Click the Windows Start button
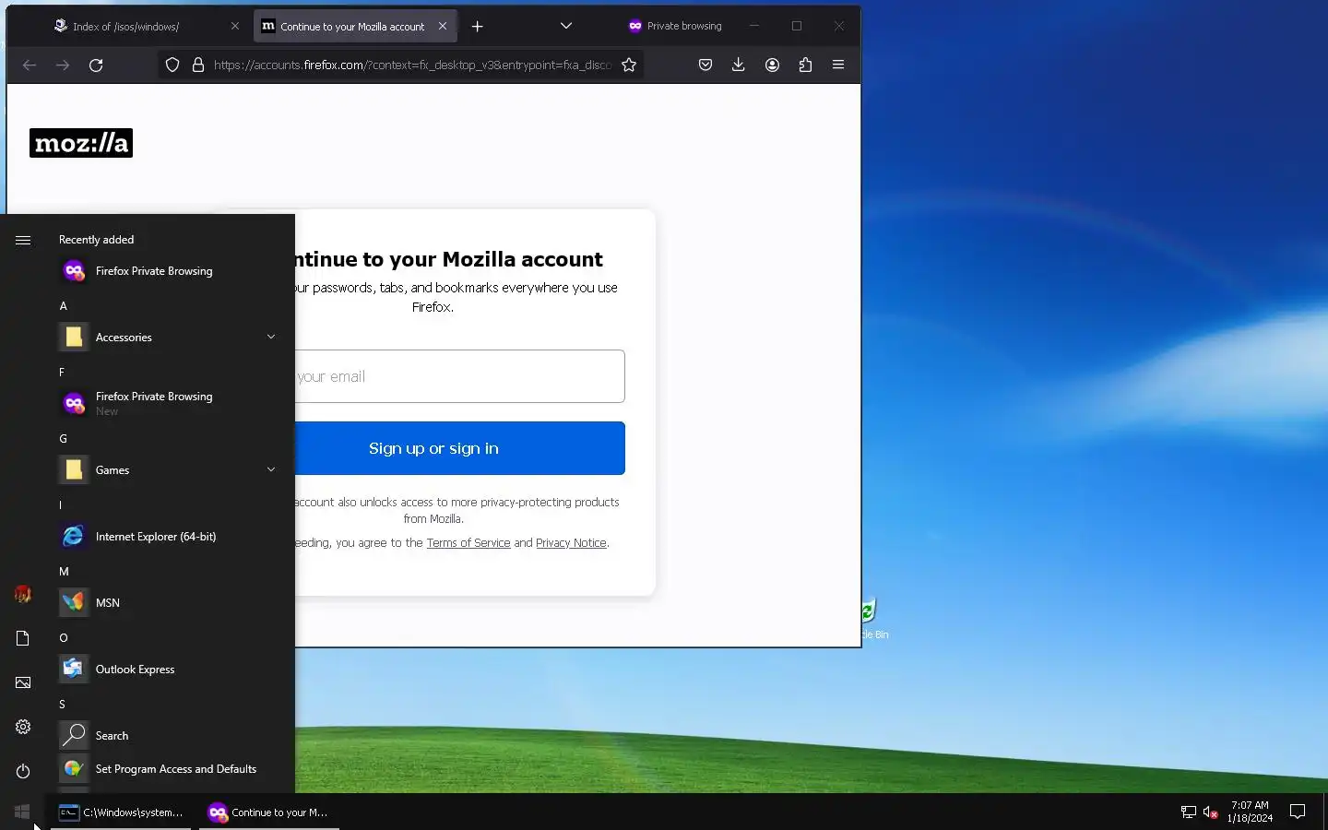 [x=22, y=812]
